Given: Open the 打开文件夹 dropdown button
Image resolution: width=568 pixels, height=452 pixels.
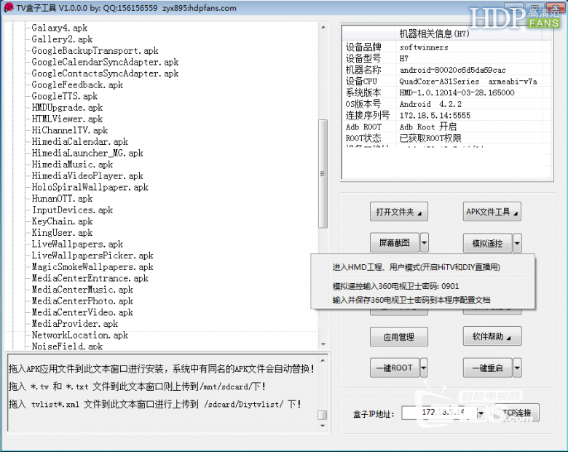Looking at the screenshot, I should tap(399, 212).
